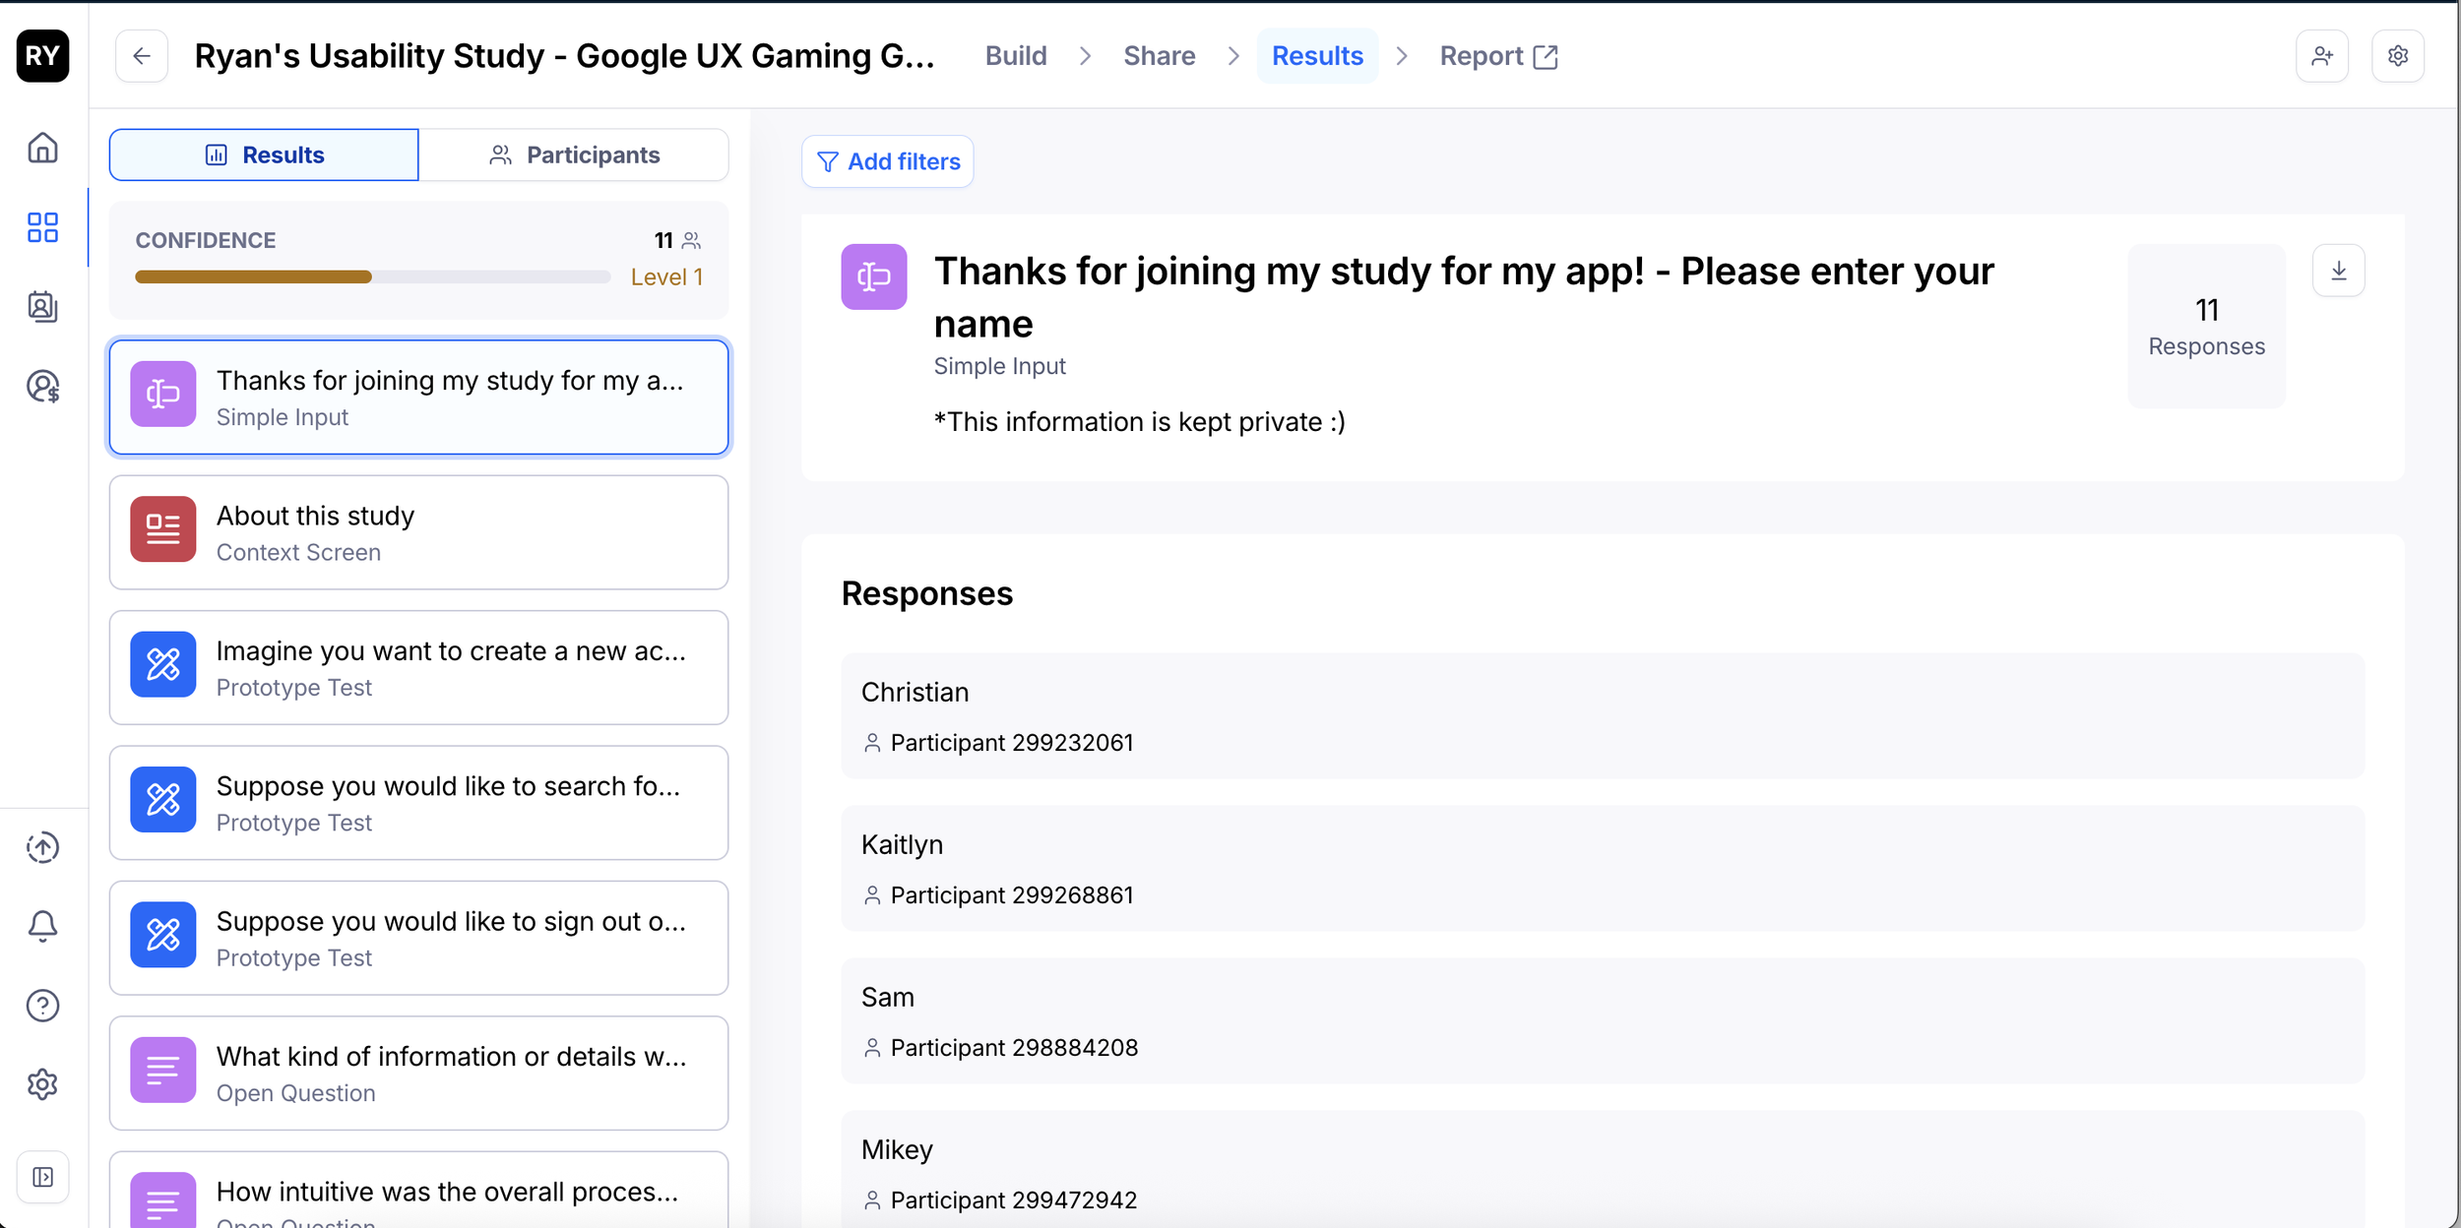Image resolution: width=2461 pixels, height=1228 pixels.
Task: Collapse the sidebar with the panel icon
Action: coord(43,1177)
